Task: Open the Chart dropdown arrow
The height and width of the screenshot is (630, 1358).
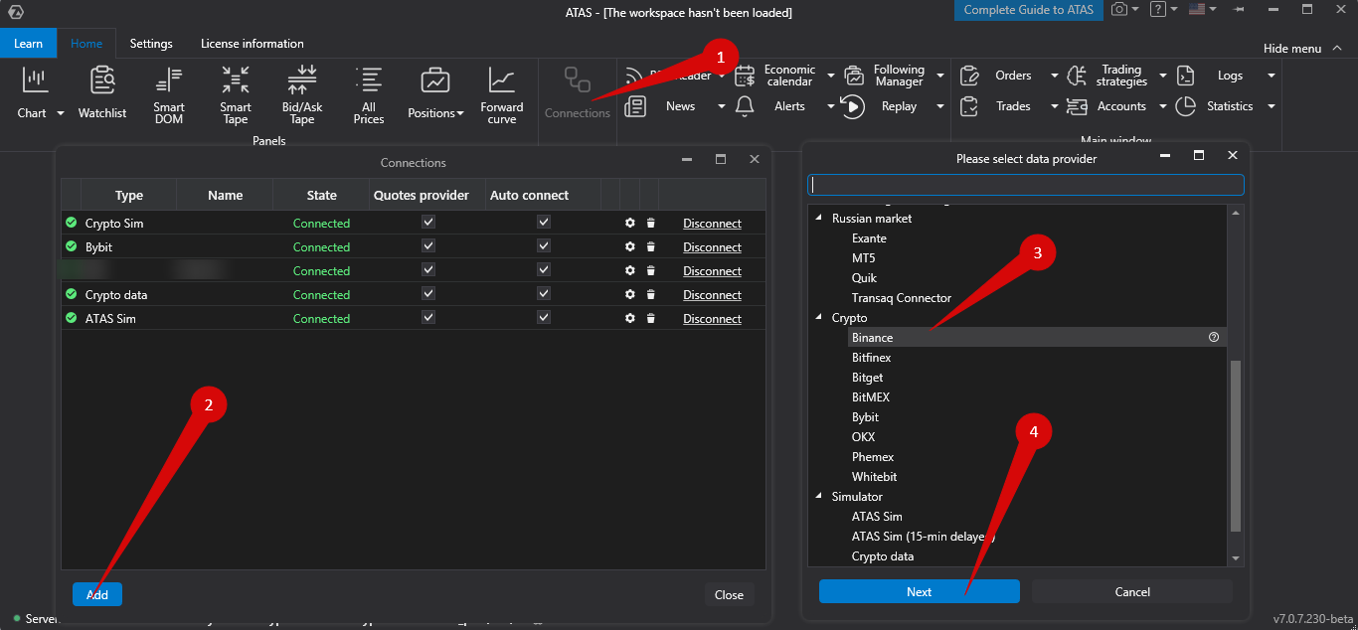Action: 60,113
